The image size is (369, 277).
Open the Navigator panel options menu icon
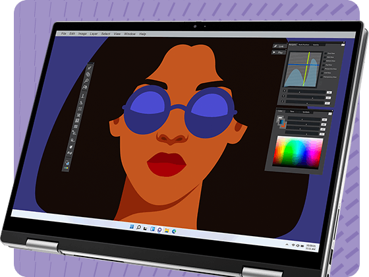pyautogui.click(x=343, y=45)
